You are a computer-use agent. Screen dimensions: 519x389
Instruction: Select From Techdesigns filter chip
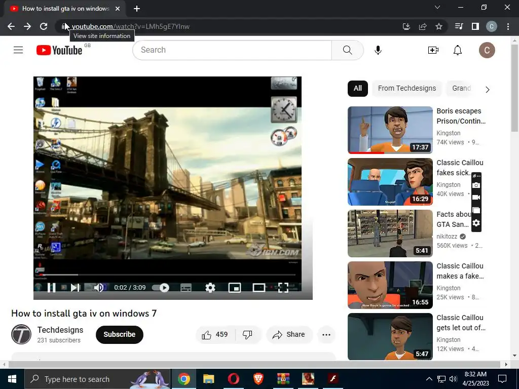(407, 88)
